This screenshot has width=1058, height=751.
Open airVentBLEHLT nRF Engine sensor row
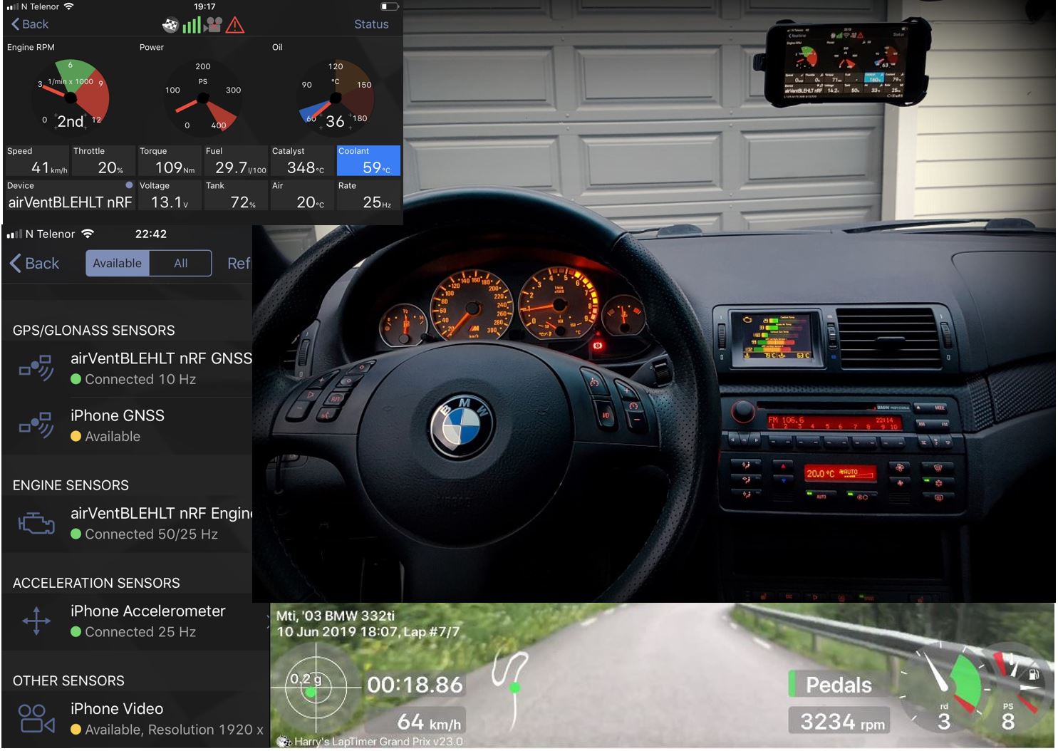click(x=127, y=523)
